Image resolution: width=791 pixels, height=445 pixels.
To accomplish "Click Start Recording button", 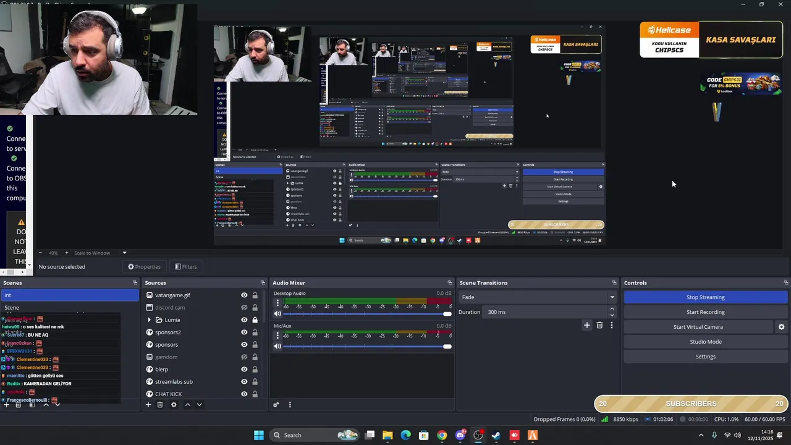I will pos(706,312).
